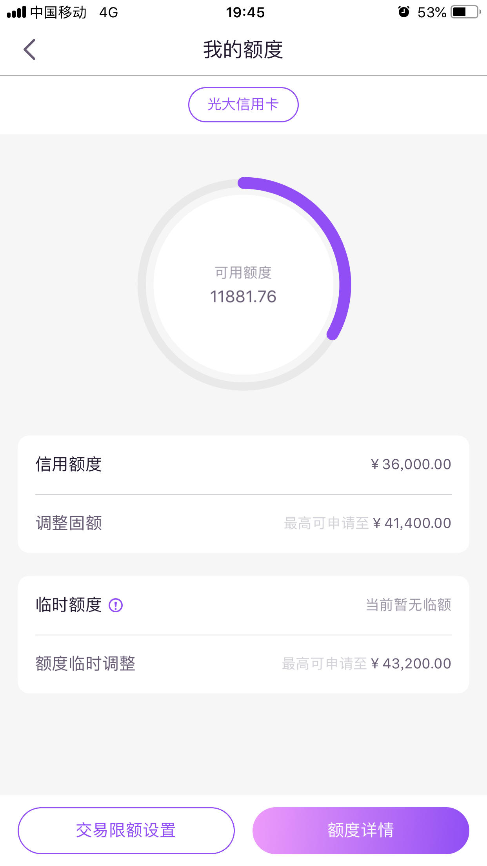Tap the back arrow icon

point(29,49)
